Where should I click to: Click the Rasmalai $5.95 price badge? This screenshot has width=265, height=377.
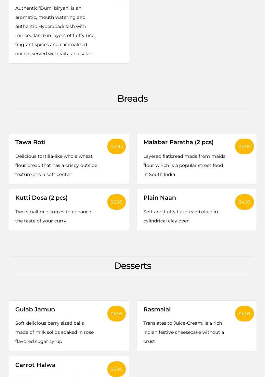coord(244,314)
